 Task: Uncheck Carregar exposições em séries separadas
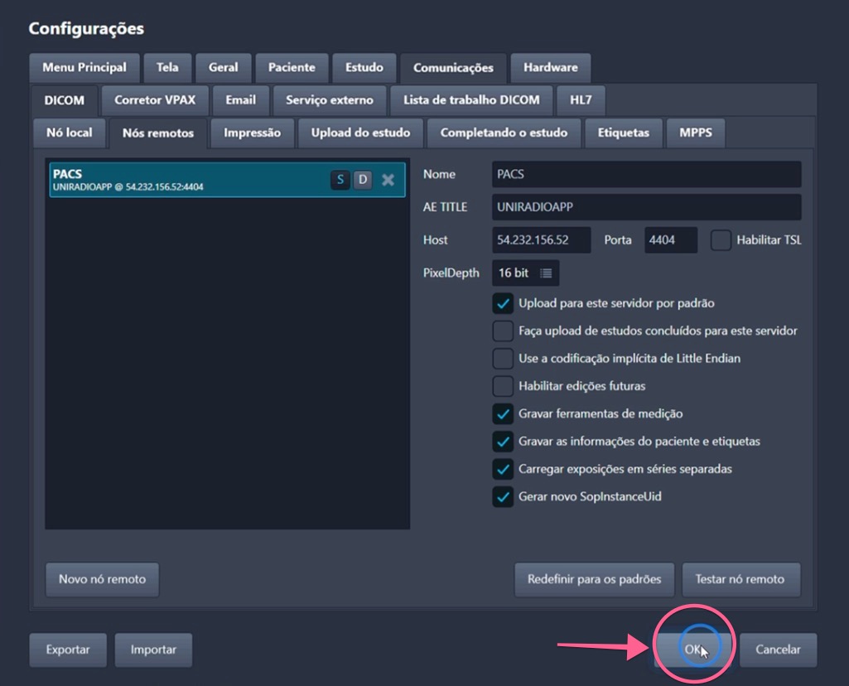pos(503,469)
